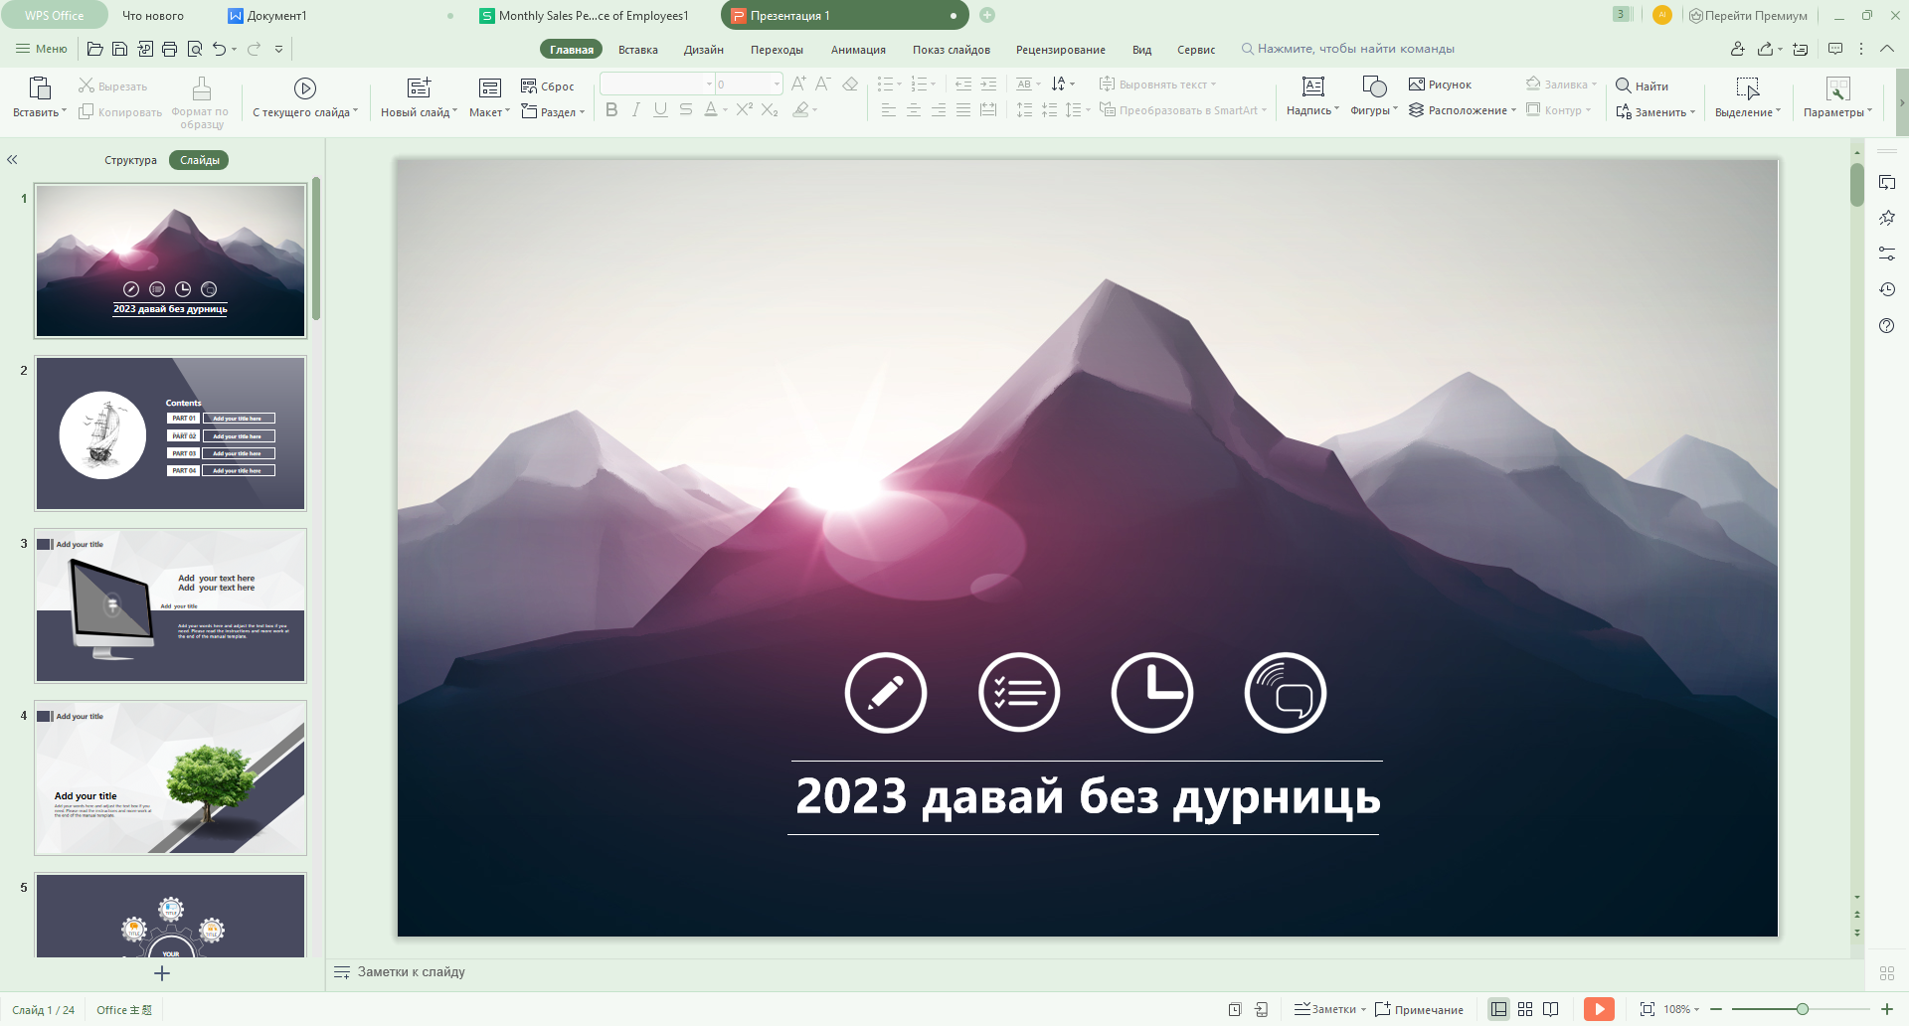Expand the Layout (Макет) dropdown
The width and height of the screenshot is (1909, 1026).
coord(489,112)
